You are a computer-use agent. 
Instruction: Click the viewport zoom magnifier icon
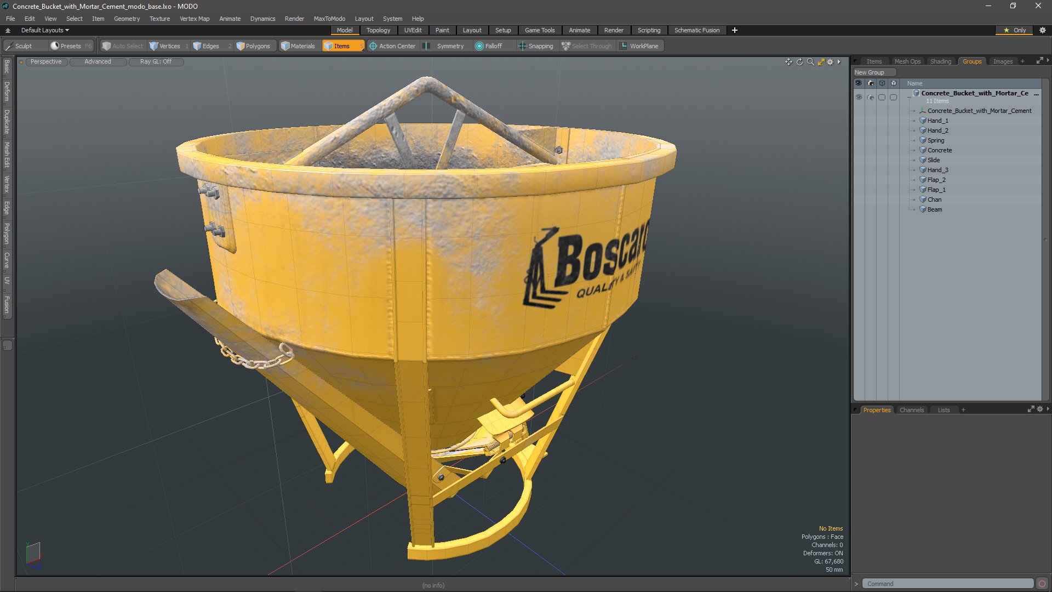[x=810, y=62]
